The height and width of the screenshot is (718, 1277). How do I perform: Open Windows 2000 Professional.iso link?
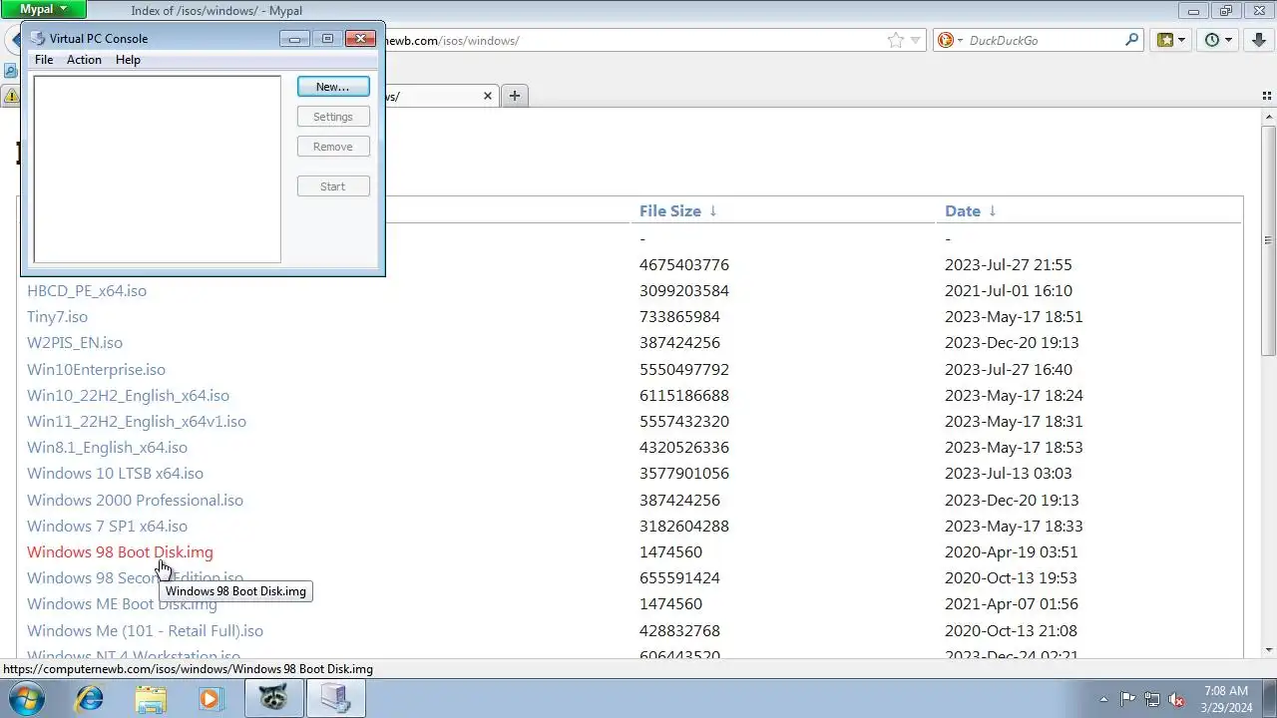[x=135, y=501]
